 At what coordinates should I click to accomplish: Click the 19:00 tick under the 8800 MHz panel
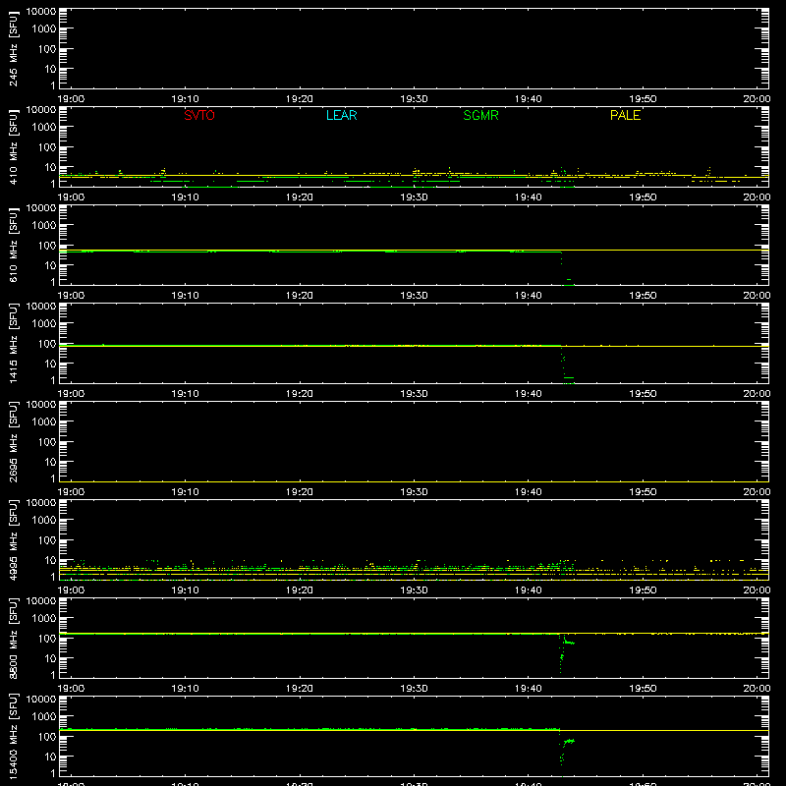pos(71,689)
